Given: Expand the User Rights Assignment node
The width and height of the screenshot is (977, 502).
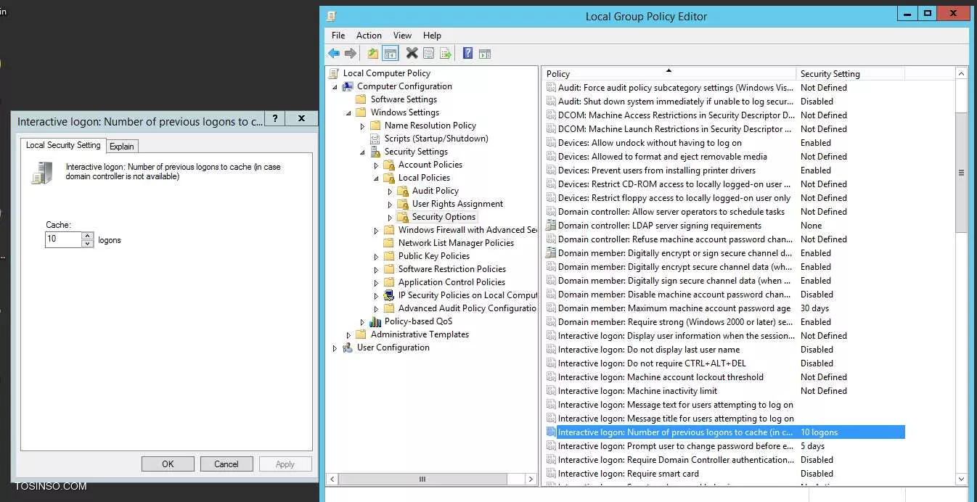Looking at the screenshot, I should click(391, 205).
